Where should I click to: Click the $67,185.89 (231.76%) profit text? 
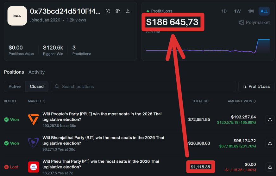click(x=237, y=146)
